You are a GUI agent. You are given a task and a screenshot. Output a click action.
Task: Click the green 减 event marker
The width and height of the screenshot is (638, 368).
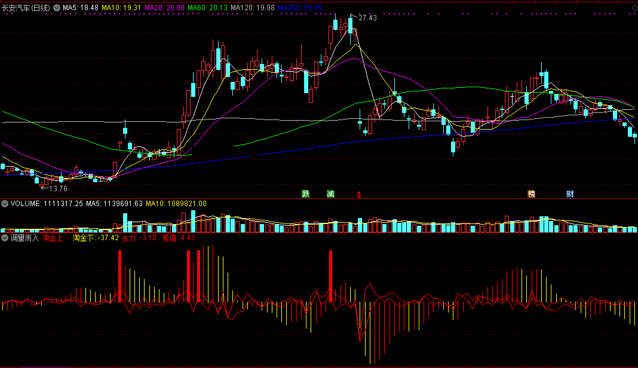330,194
